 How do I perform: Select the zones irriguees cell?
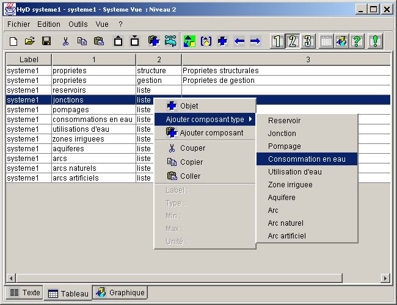93,139
